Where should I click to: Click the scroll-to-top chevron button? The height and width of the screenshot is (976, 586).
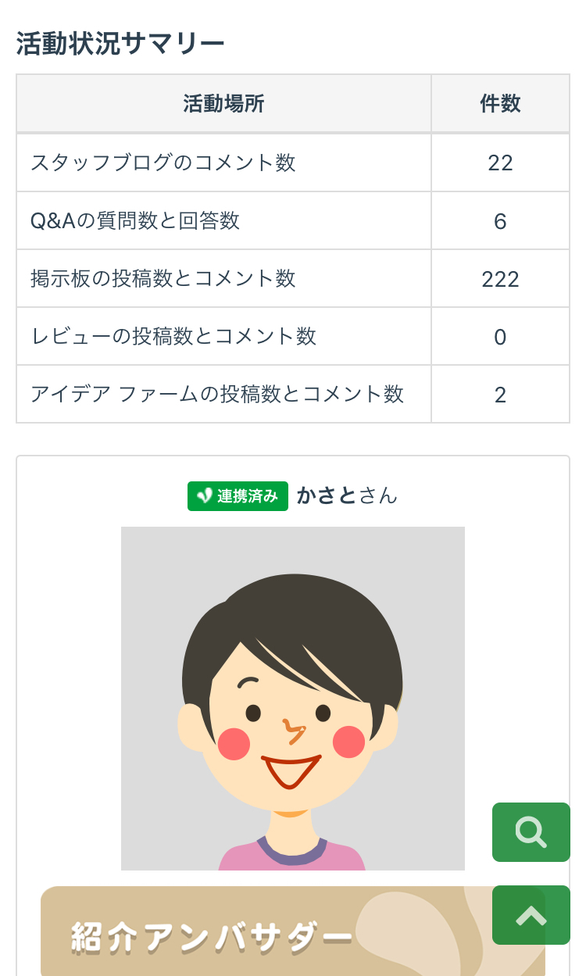(531, 915)
